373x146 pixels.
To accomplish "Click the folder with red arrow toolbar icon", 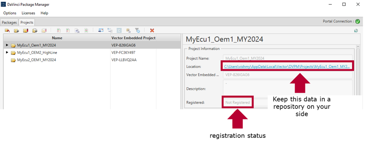I will coord(7,30).
